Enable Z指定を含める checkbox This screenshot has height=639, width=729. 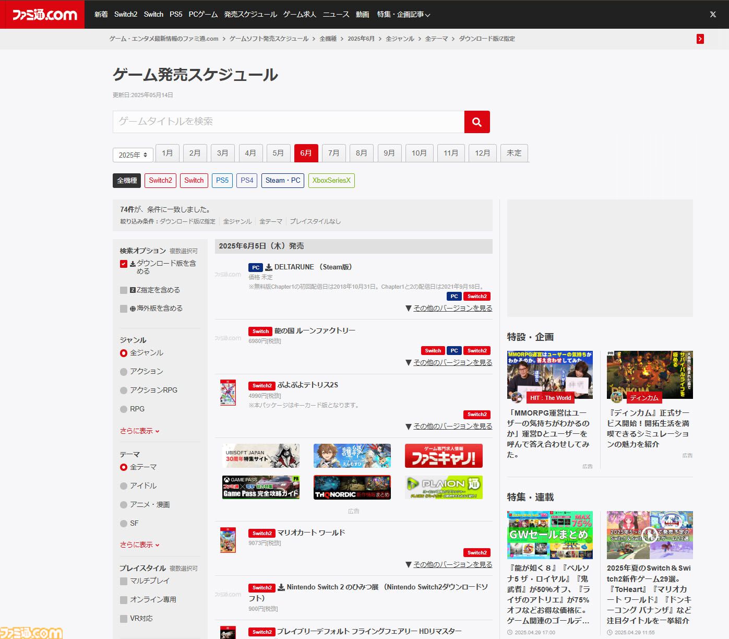point(124,290)
